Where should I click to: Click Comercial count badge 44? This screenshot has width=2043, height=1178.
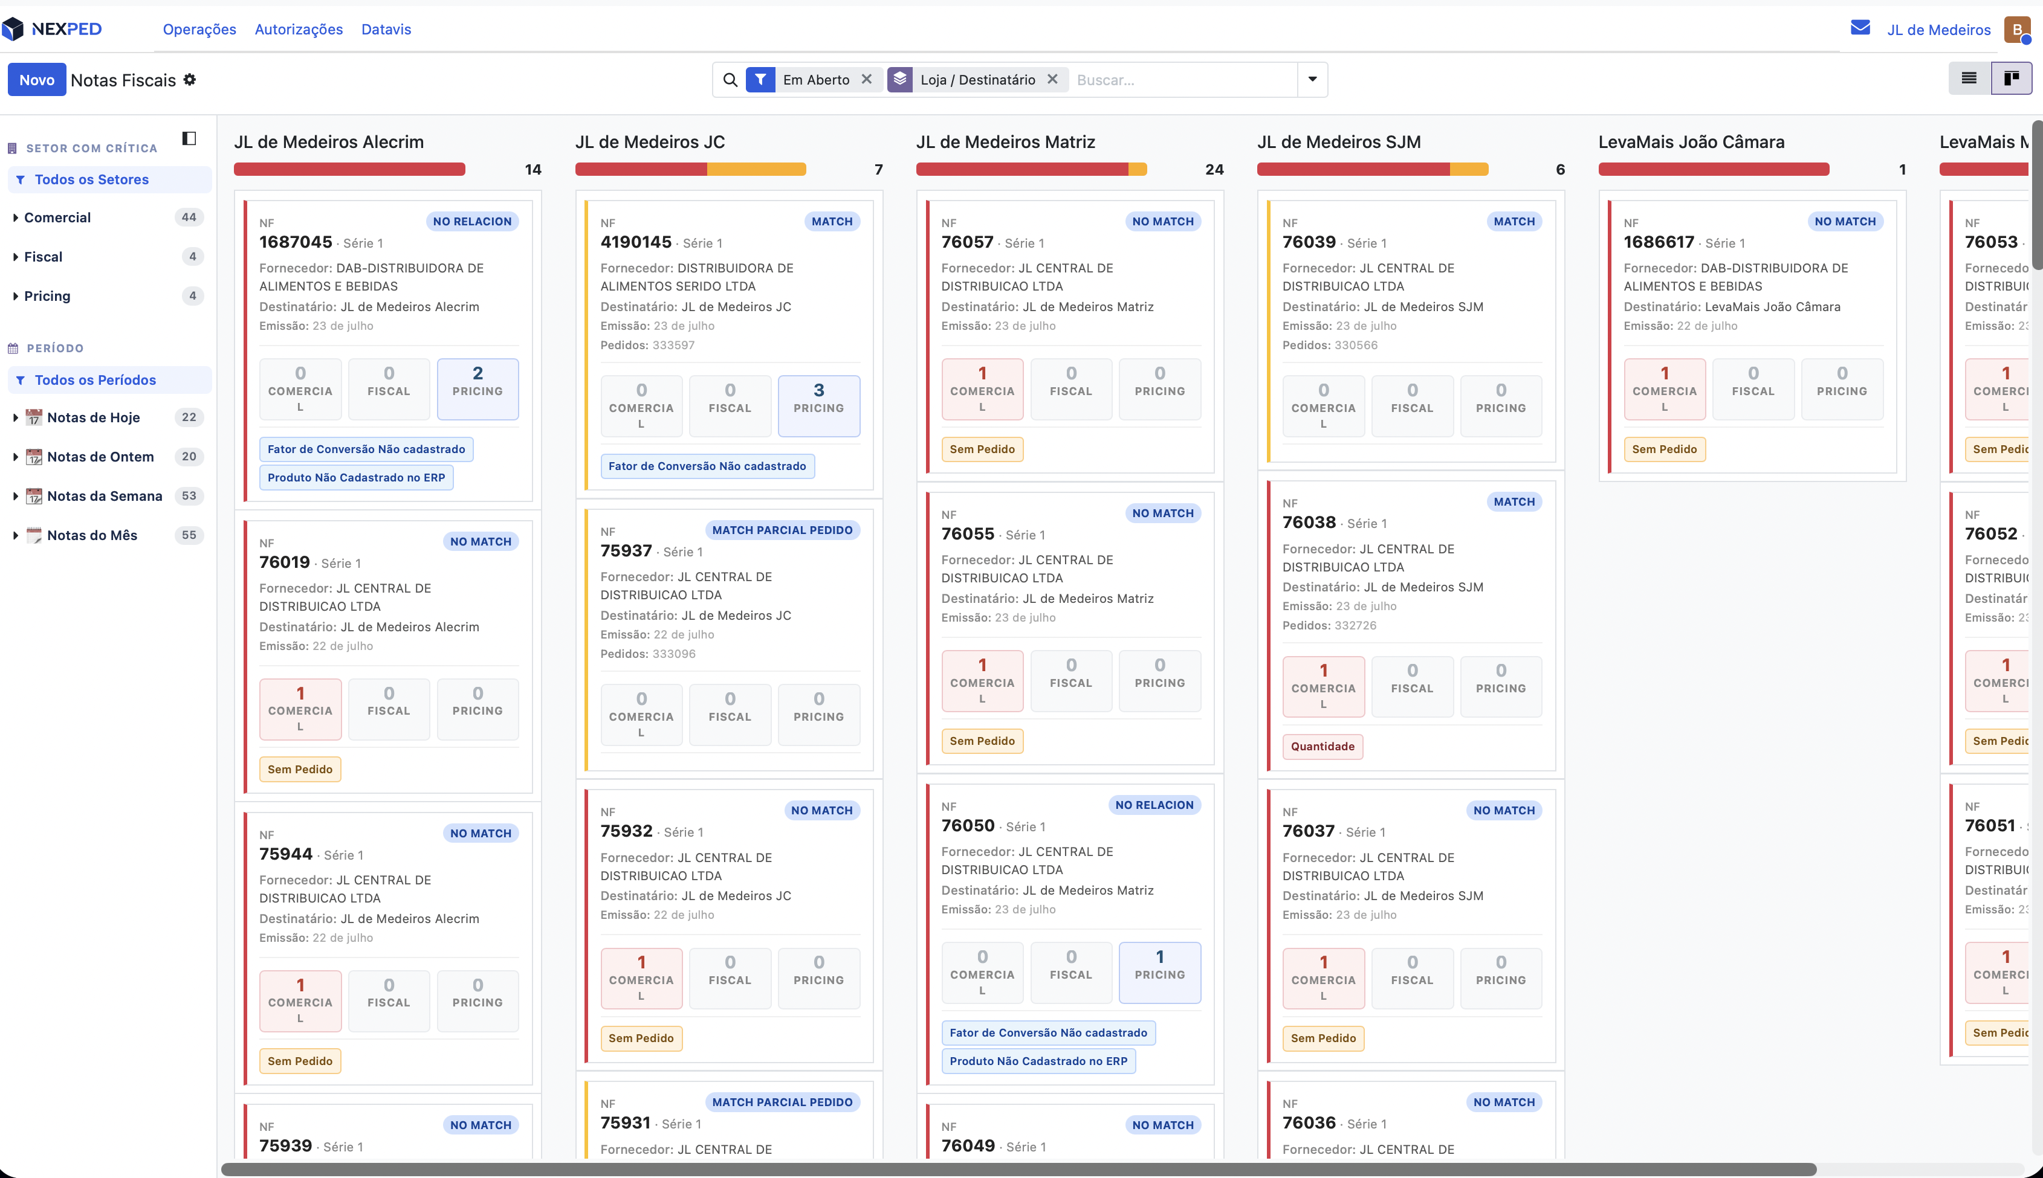pyautogui.click(x=189, y=217)
